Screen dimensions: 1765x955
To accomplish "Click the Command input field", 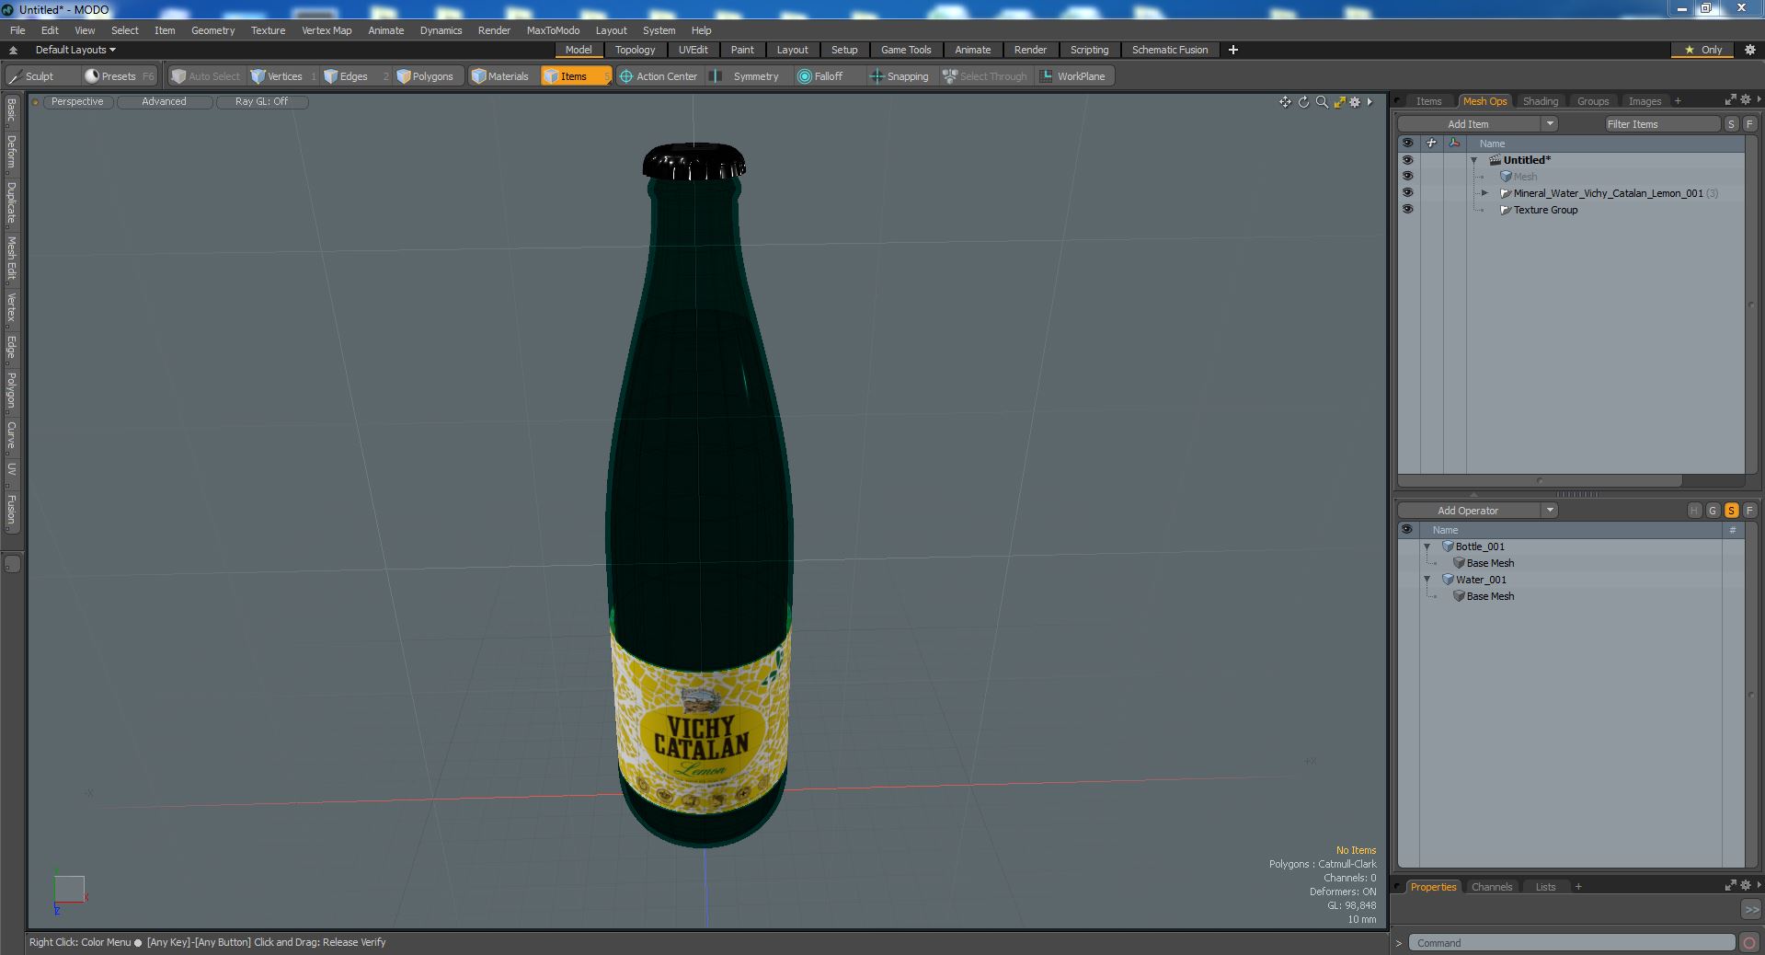I will coord(1572,943).
